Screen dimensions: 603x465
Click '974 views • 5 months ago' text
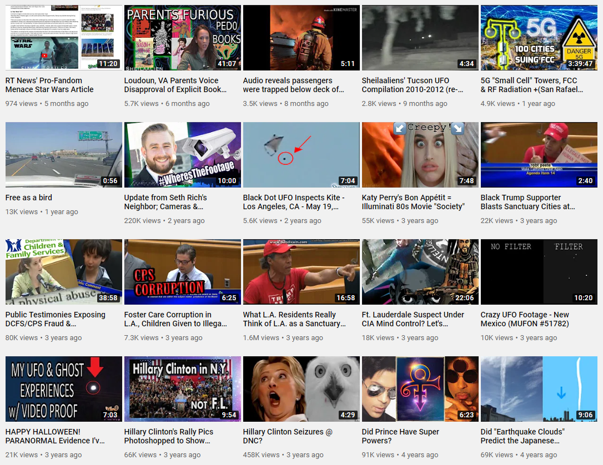[47, 103]
